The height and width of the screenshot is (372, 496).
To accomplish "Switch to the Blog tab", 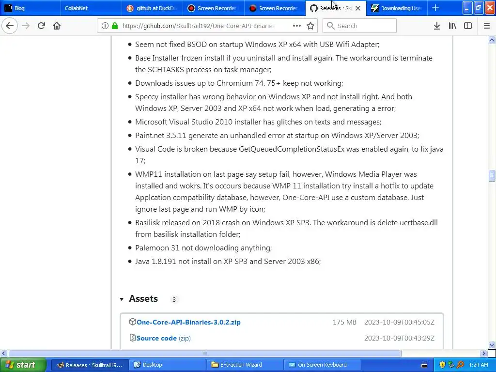I will (x=31, y=8).
